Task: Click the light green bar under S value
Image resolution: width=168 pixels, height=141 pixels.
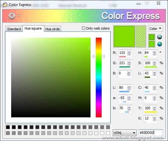Action: coord(151,67)
